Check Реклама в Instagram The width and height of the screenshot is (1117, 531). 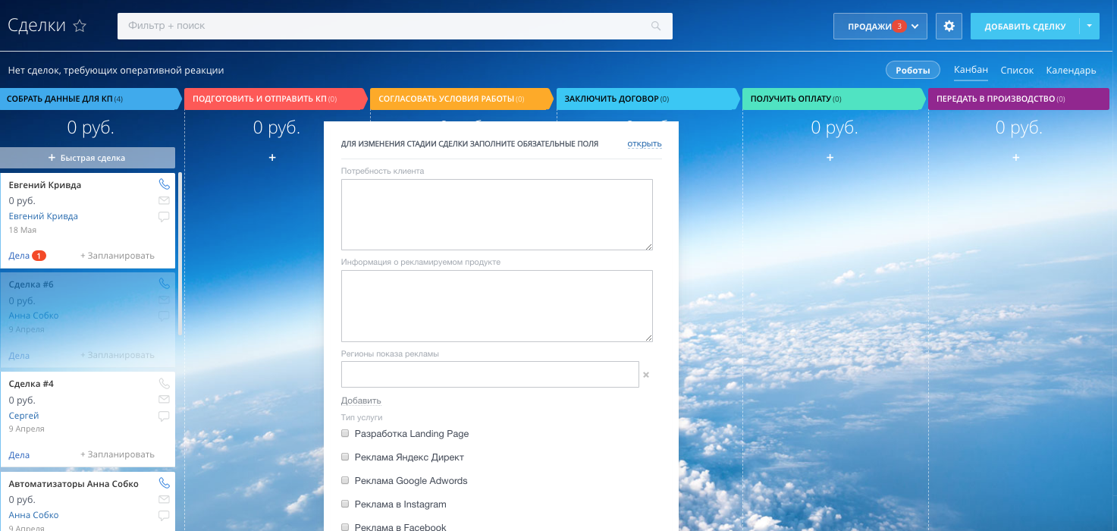(346, 504)
